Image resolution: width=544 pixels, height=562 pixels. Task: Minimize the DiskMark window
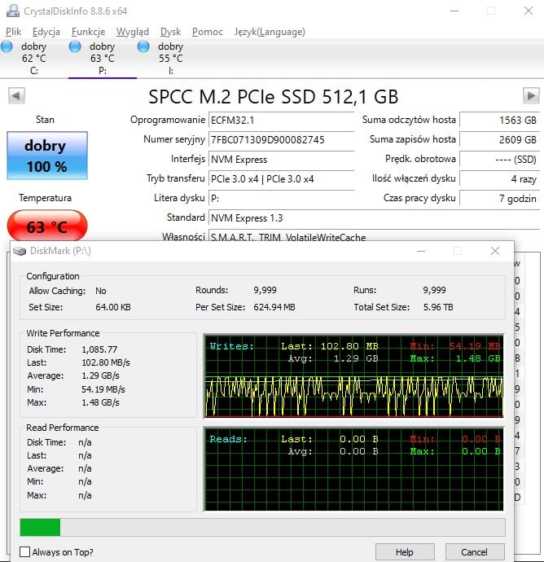(421, 251)
